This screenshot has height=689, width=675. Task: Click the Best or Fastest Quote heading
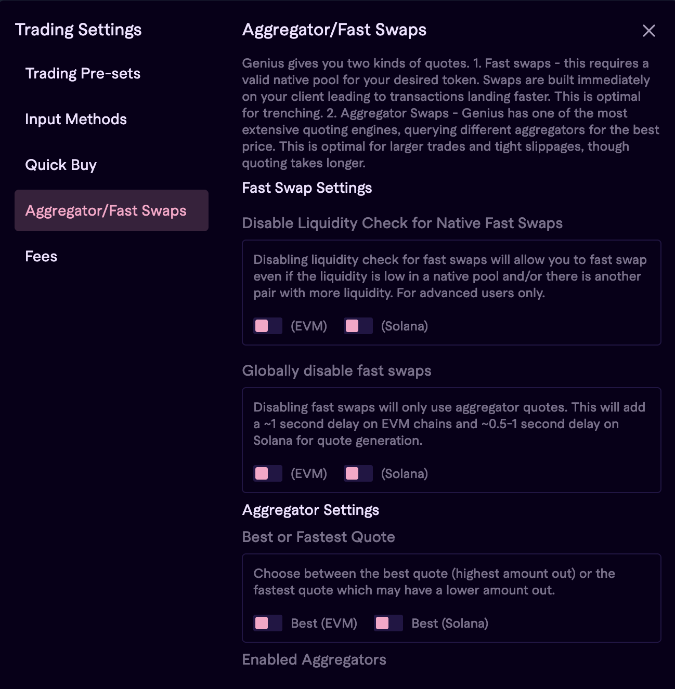pos(318,537)
